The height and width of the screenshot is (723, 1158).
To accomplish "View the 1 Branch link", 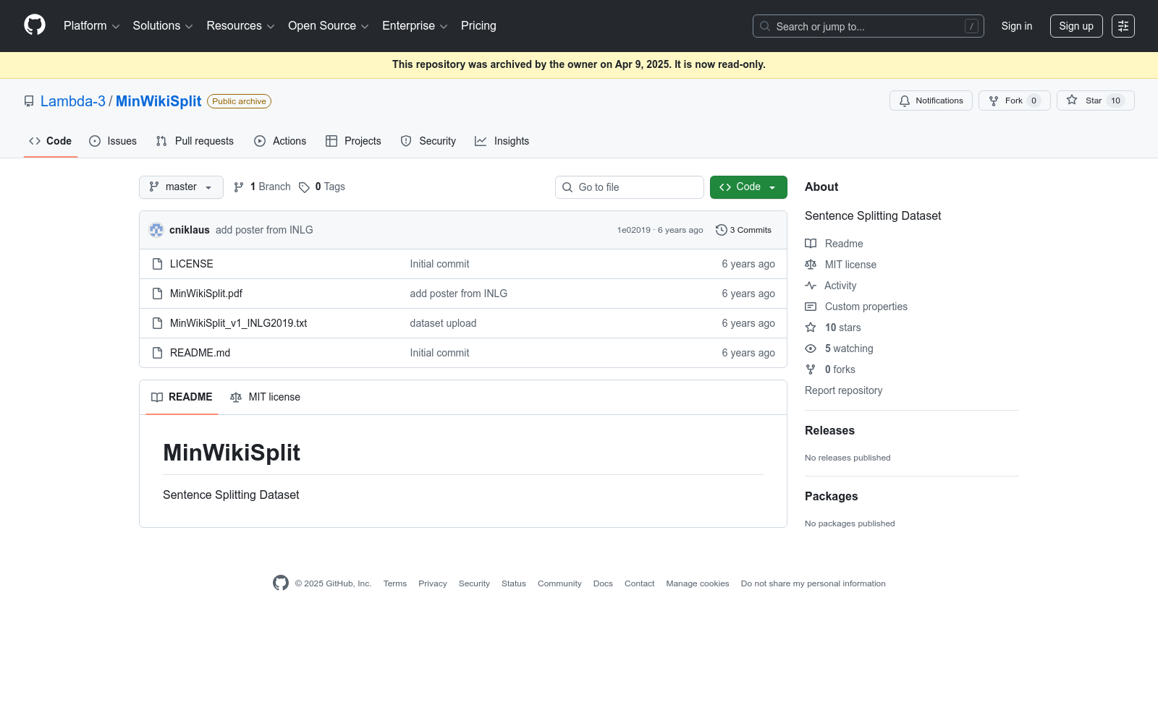I will [x=262, y=187].
